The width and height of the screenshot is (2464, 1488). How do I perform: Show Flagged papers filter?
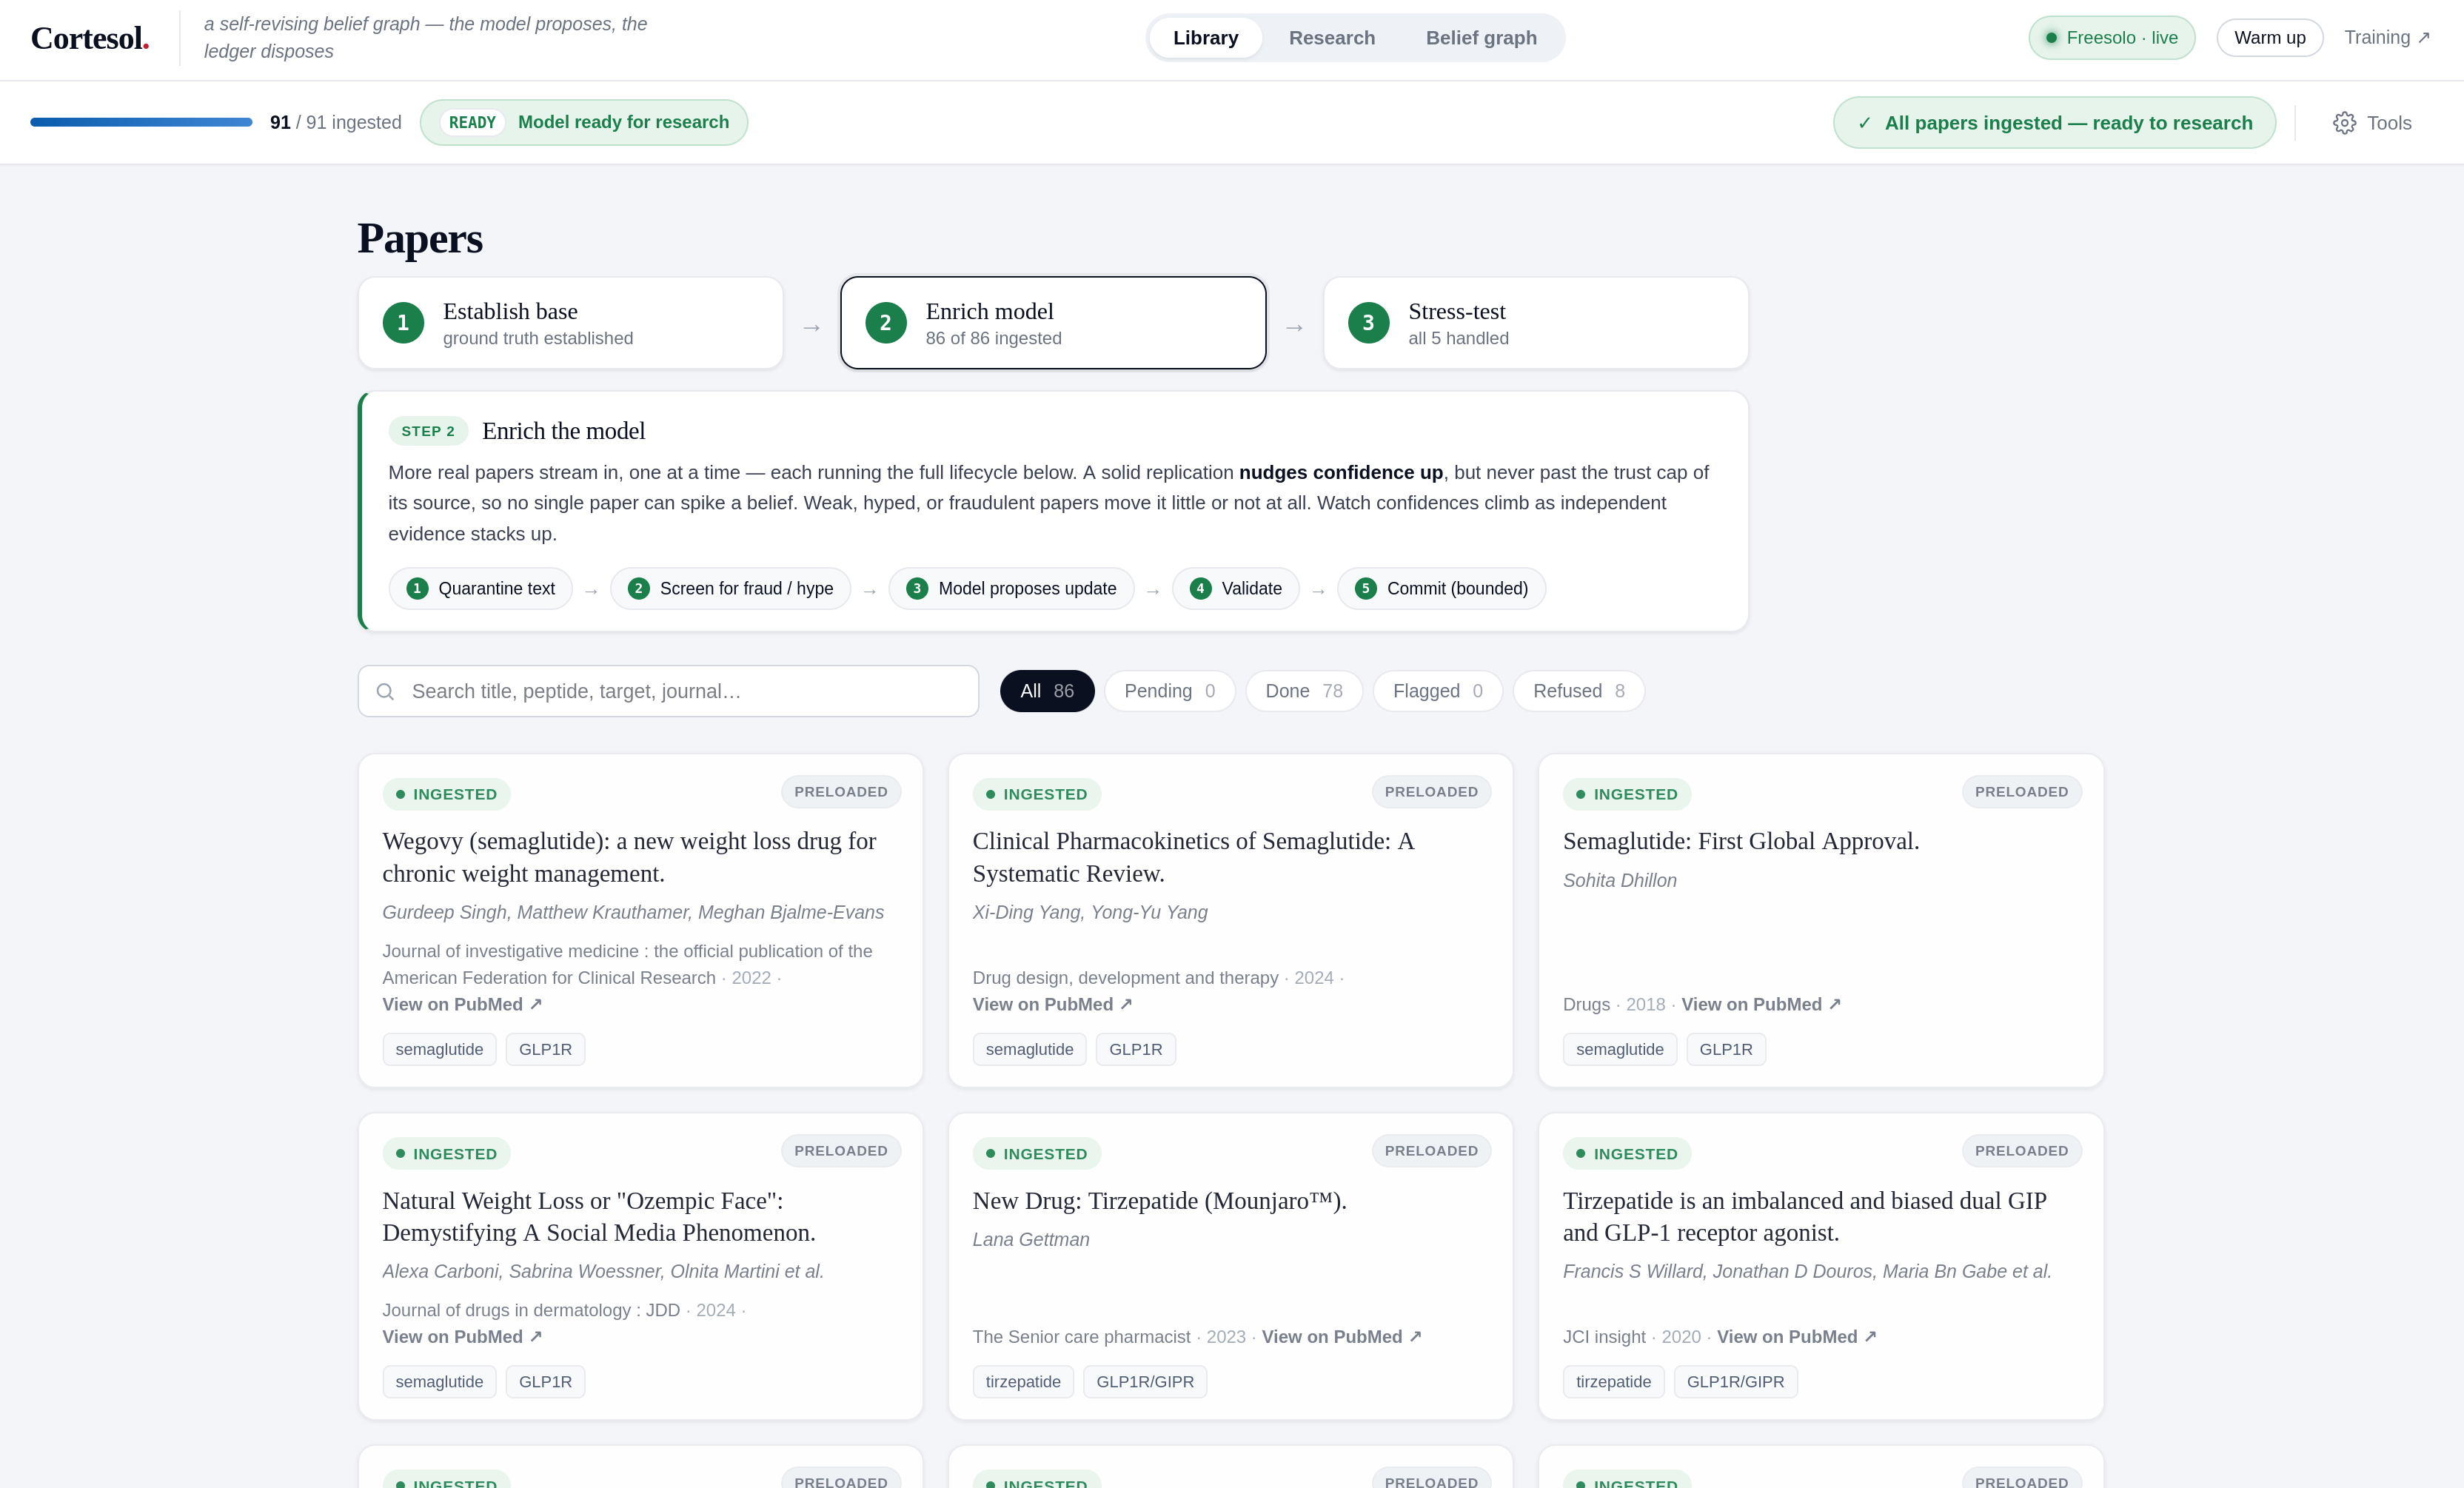tap(1437, 691)
